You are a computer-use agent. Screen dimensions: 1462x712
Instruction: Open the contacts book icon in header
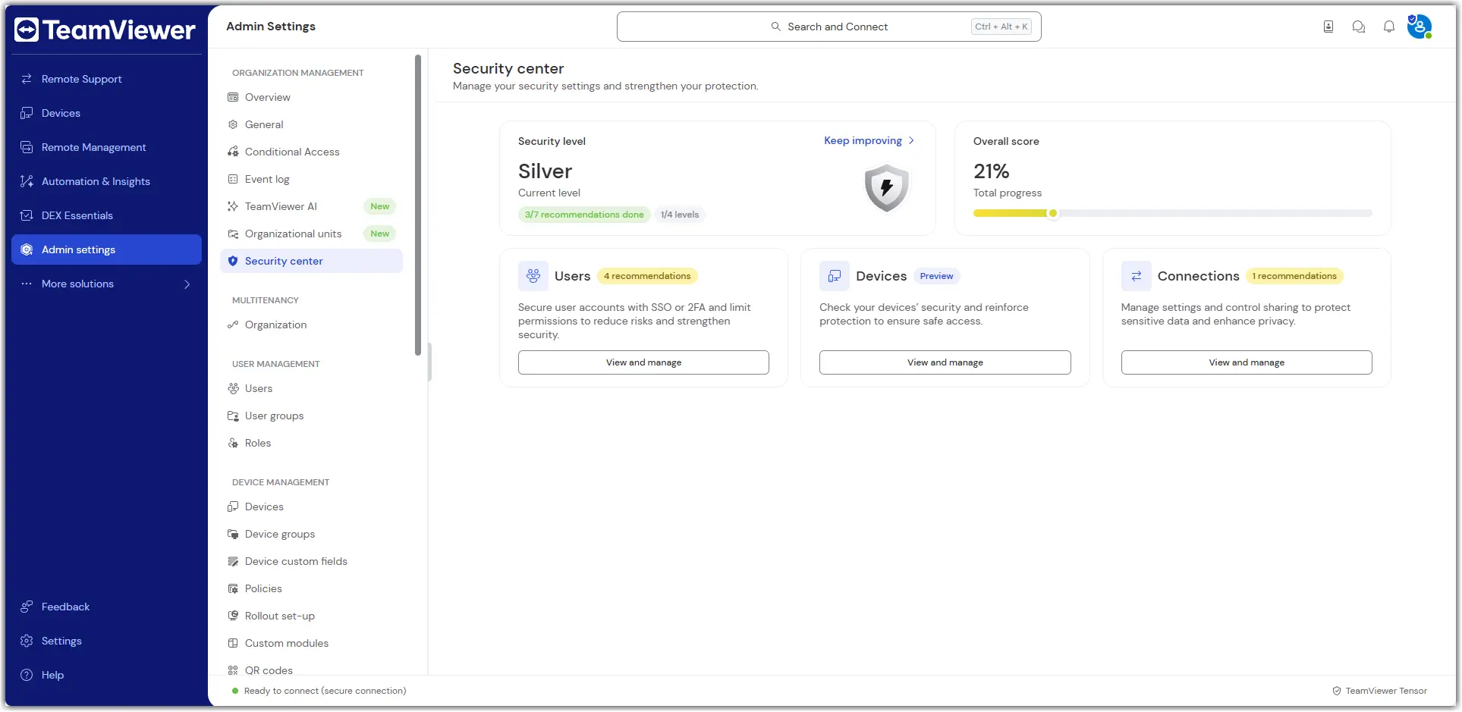click(1328, 27)
